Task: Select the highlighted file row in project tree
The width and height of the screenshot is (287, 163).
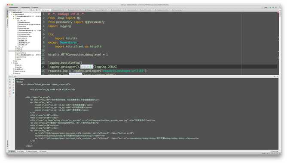Action: click(x=25, y=51)
